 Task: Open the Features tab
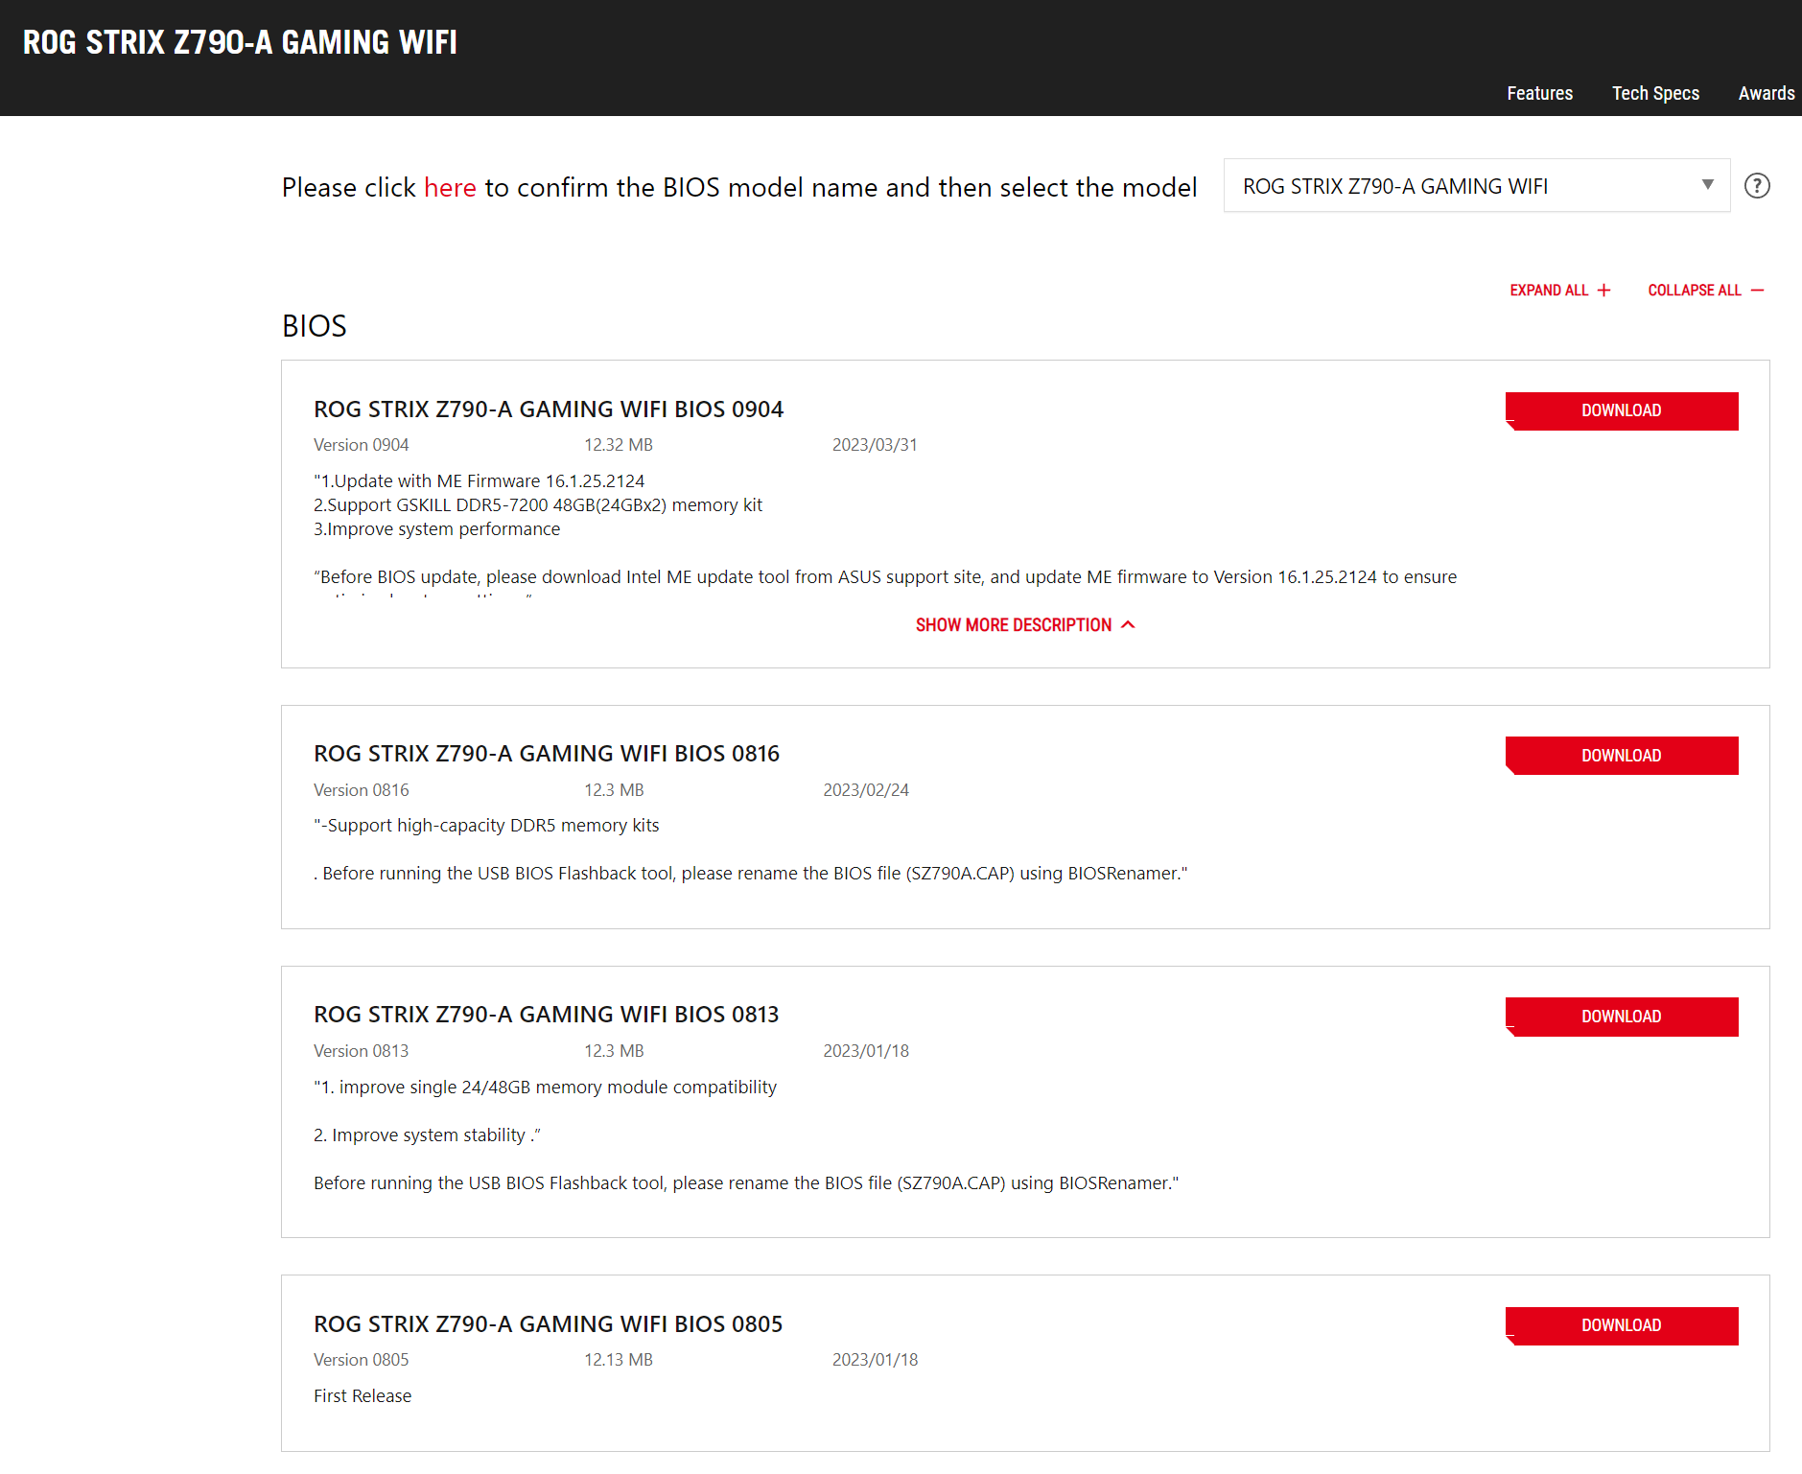[1539, 93]
